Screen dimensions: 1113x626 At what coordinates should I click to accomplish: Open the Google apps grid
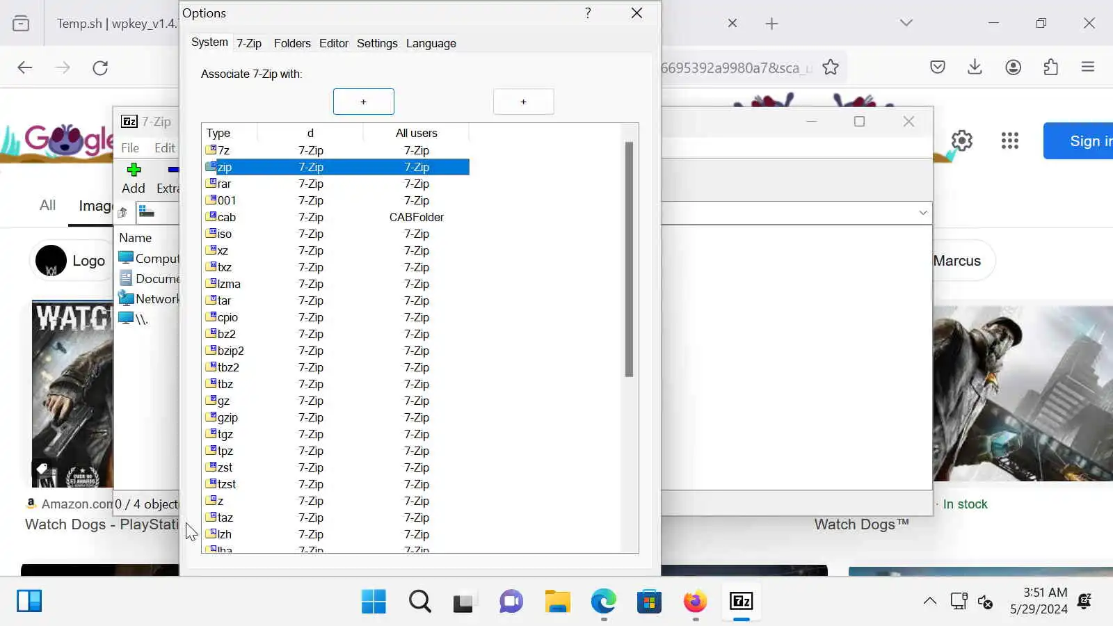point(1010,141)
